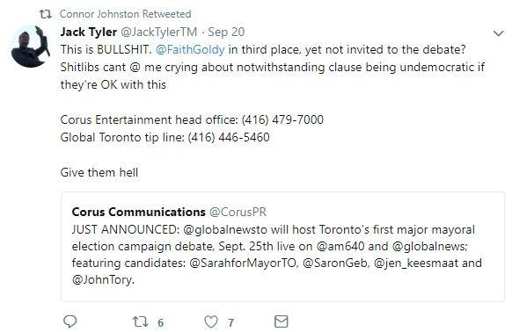512x332 pixels.
Task: Expand the tweet options chevron
Action: click(498, 33)
